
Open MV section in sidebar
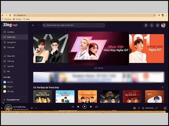(x=15, y=71)
